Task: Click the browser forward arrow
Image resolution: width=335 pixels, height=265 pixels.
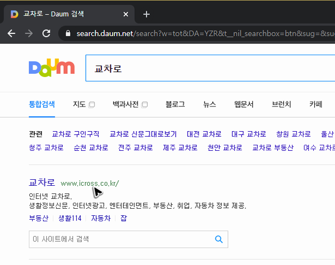Action: click(29, 33)
